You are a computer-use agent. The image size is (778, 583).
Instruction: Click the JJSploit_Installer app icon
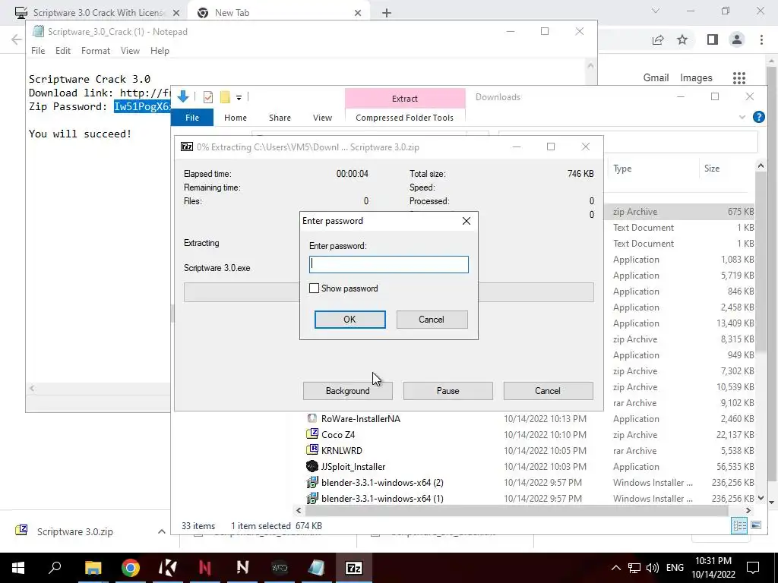[312, 466]
